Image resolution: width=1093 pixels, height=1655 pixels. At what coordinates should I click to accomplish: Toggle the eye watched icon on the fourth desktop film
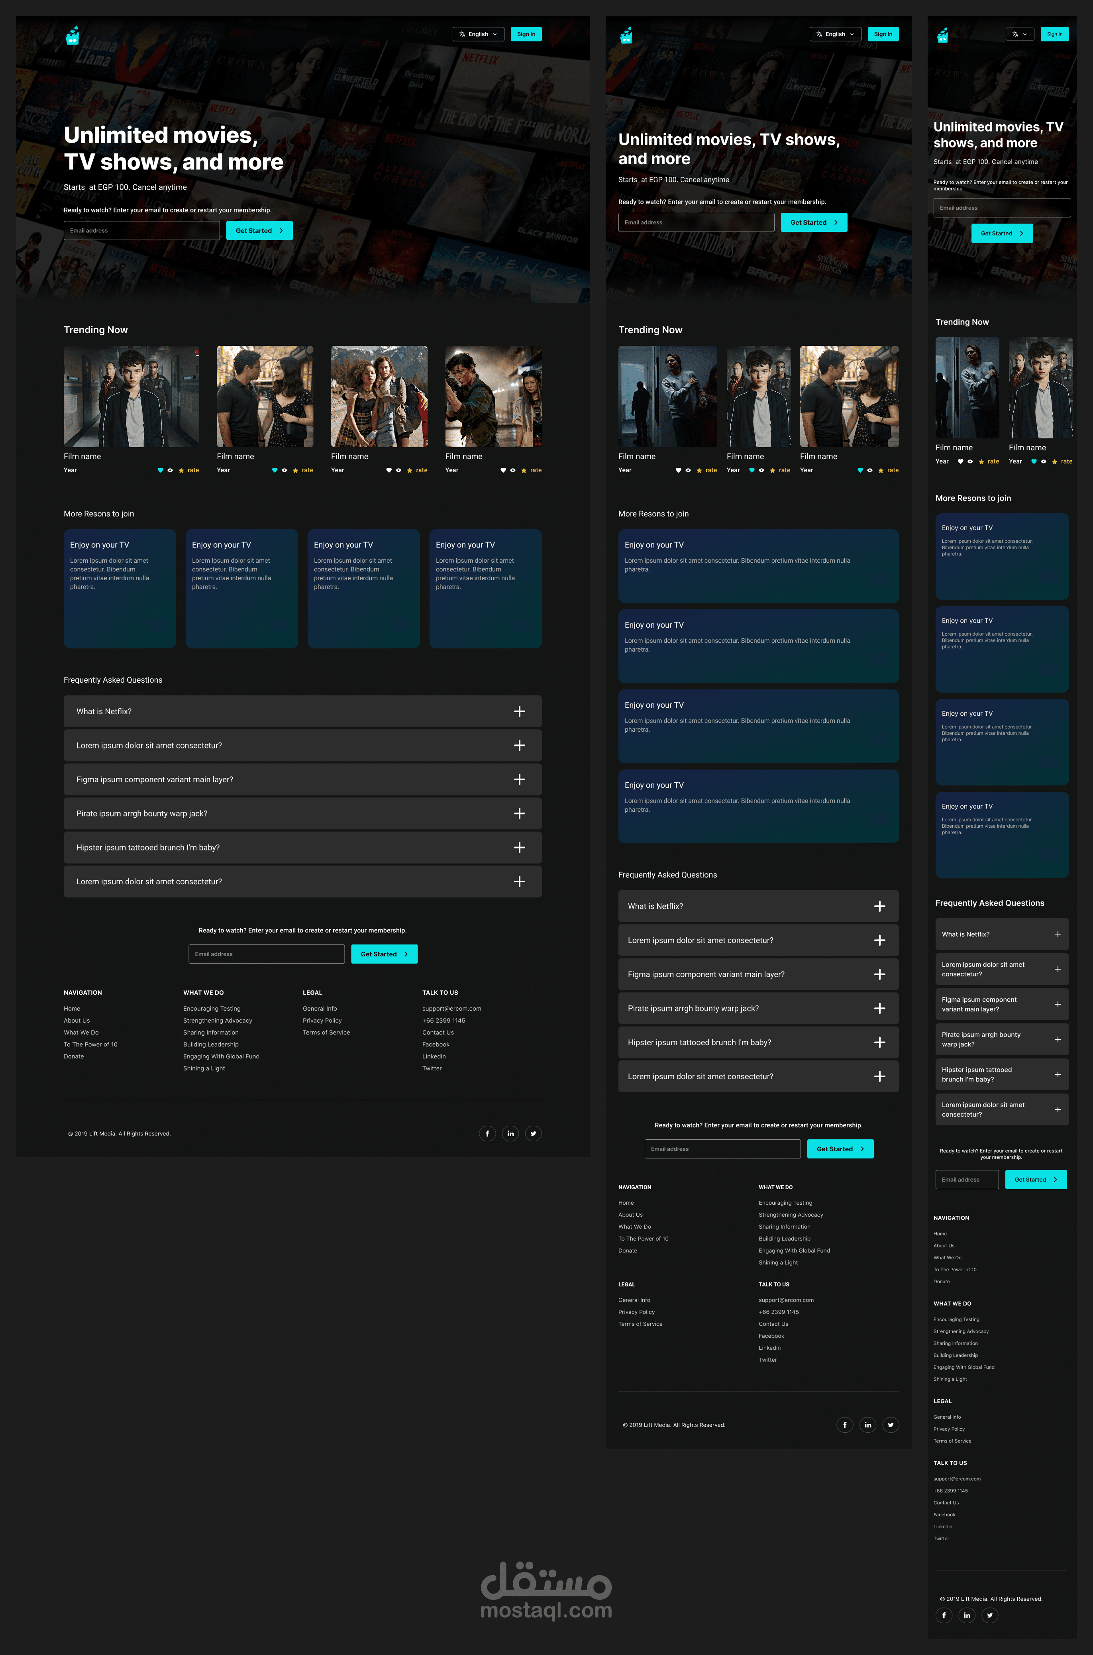pos(513,471)
